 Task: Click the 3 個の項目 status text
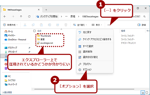[7, 92]
